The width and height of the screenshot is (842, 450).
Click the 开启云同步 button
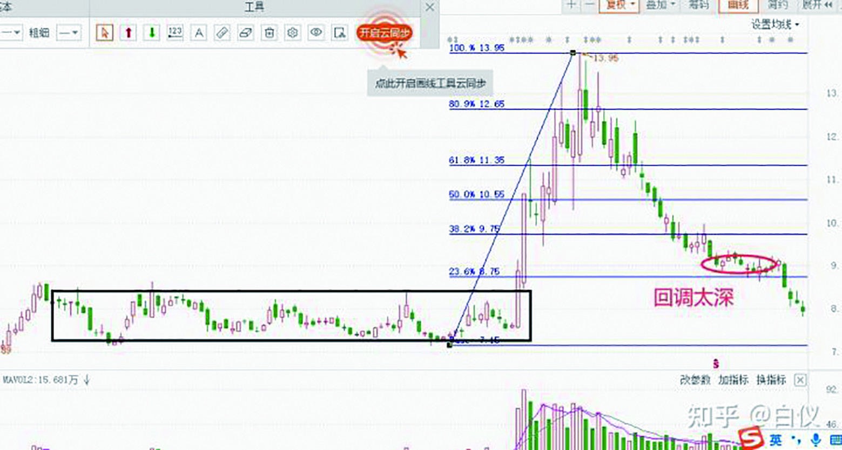[384, 33]
